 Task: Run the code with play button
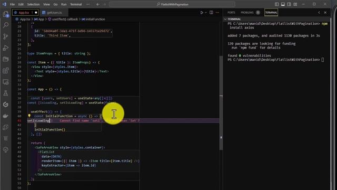[202, 13]
